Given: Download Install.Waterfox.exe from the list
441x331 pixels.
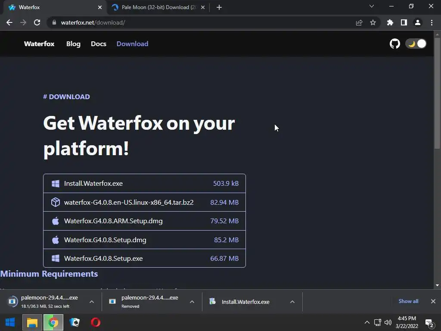Looking at the screenshot, I should click(x=144, y=184).
